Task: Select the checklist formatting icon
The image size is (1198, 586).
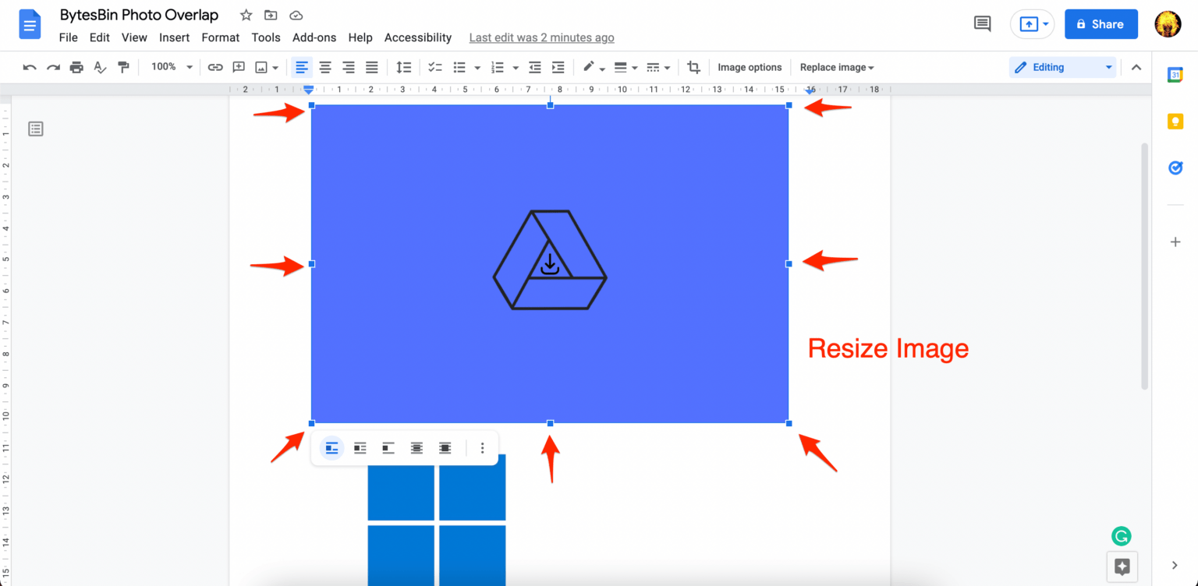Action: coord(434,67)
